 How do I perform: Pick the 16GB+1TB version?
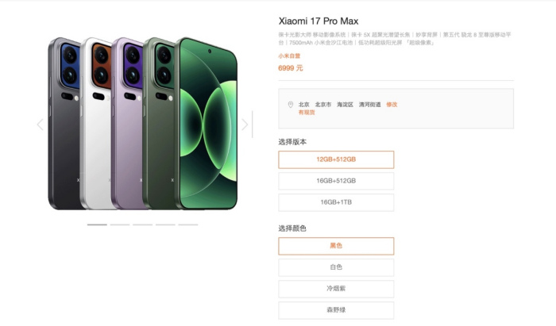(336, 202)
